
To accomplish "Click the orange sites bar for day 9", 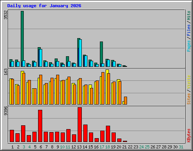I will click(58, 89).
